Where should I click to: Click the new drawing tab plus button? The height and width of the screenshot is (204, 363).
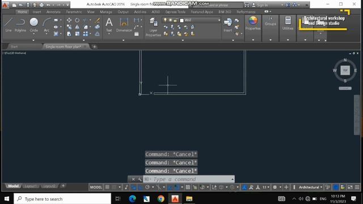94,46
